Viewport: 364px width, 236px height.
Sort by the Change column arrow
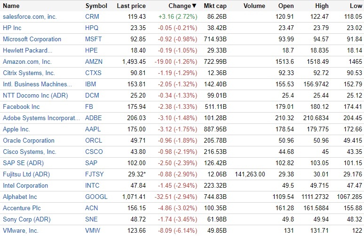[x=195, y=6]
